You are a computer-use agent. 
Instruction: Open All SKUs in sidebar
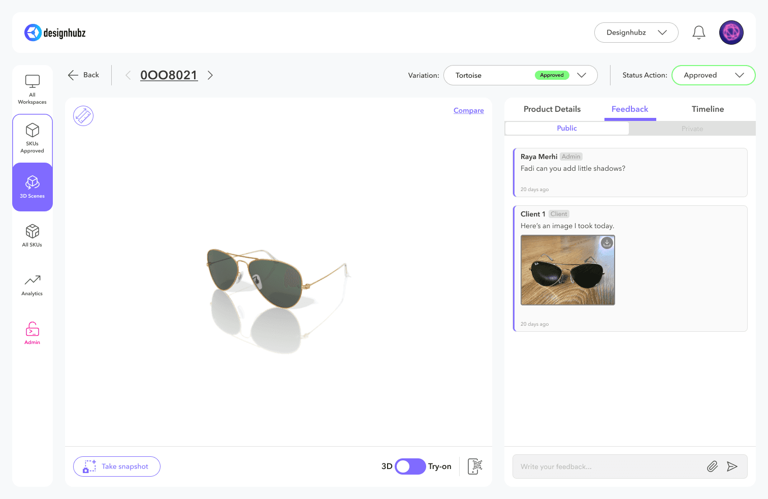33,236
